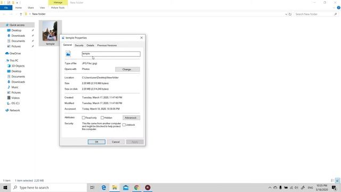Viewport: 341px width, 192px height.
Task: Open Microsoft Edge from the taskbar
Action: tap(104, 187)
